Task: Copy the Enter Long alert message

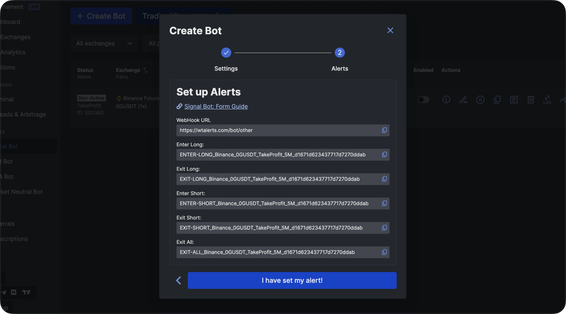Action: click(384, 155)
